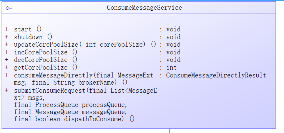Click the shutdown () method entry

[x=33, y=37]
